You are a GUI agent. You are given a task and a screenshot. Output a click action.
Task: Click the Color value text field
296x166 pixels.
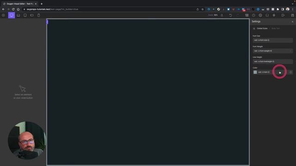point(273,72)
